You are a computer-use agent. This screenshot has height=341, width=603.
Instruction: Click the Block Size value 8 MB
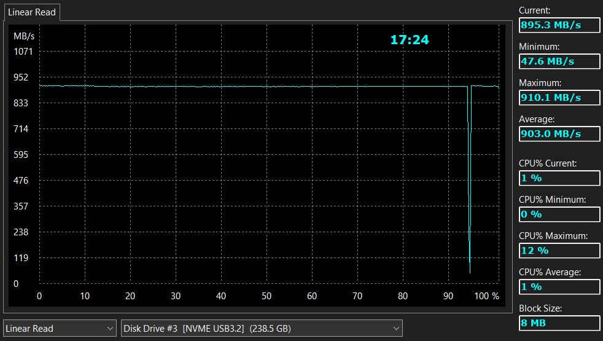point(559,323)
